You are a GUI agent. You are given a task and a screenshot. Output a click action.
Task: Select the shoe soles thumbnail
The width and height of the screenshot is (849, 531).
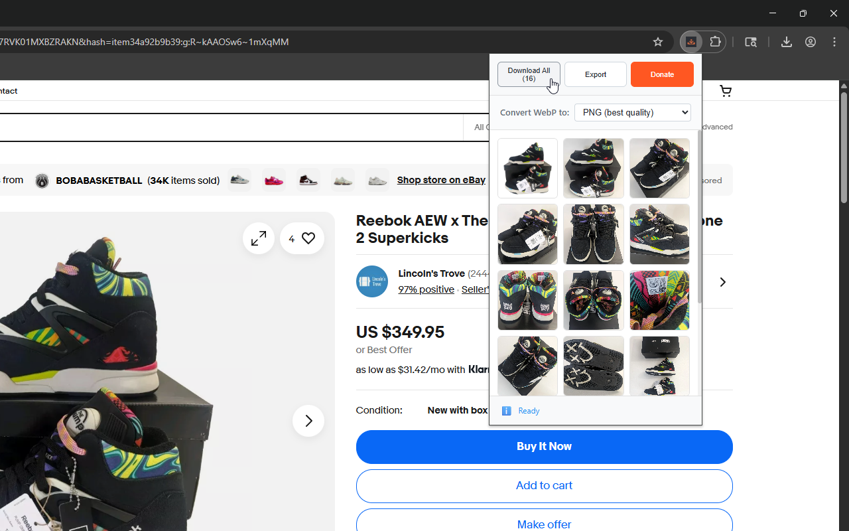[x=594, y=366]
